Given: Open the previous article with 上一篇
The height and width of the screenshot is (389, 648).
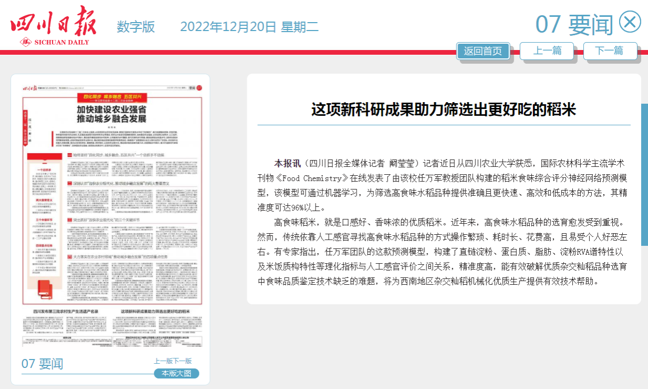Looking at the screenshot, I should point(546,51).
